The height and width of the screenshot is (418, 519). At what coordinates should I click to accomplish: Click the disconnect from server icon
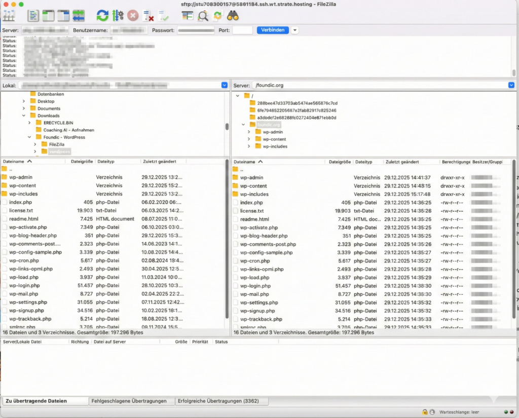tap(148, 16)
